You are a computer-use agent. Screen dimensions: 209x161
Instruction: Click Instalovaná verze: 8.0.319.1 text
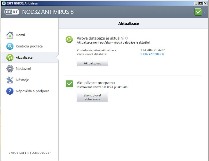click(x=103, y=87)
